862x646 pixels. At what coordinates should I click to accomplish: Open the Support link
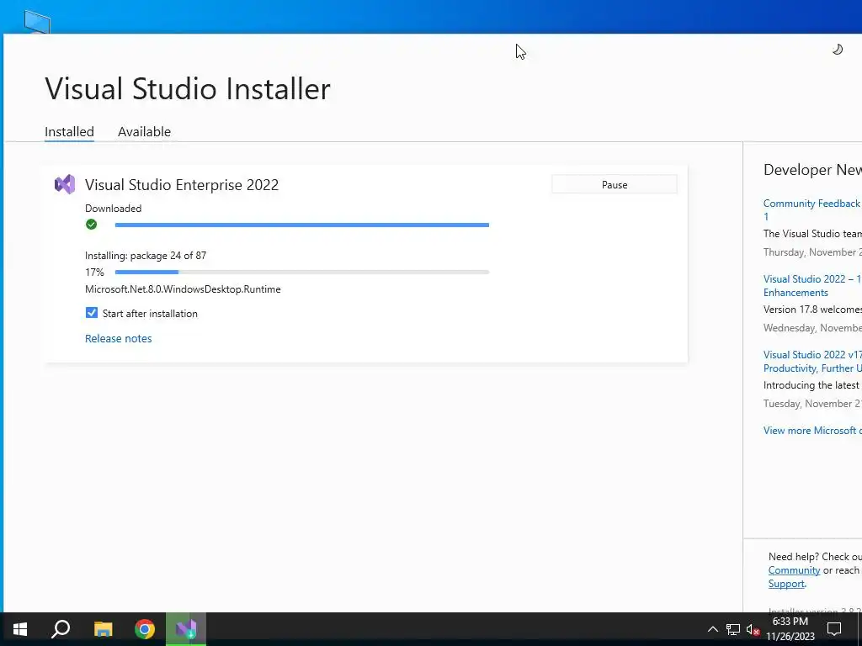(786, 584)
